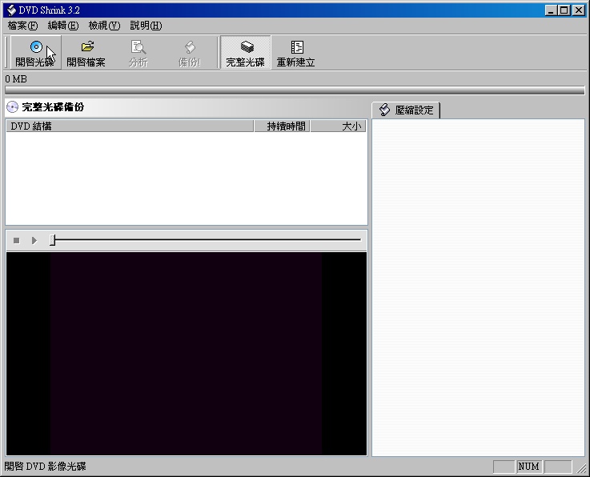Image resolution: width=590 pixels, height=477 pixels.
Task: Click the DVD 結構 column header
Action: pos(130,126)
